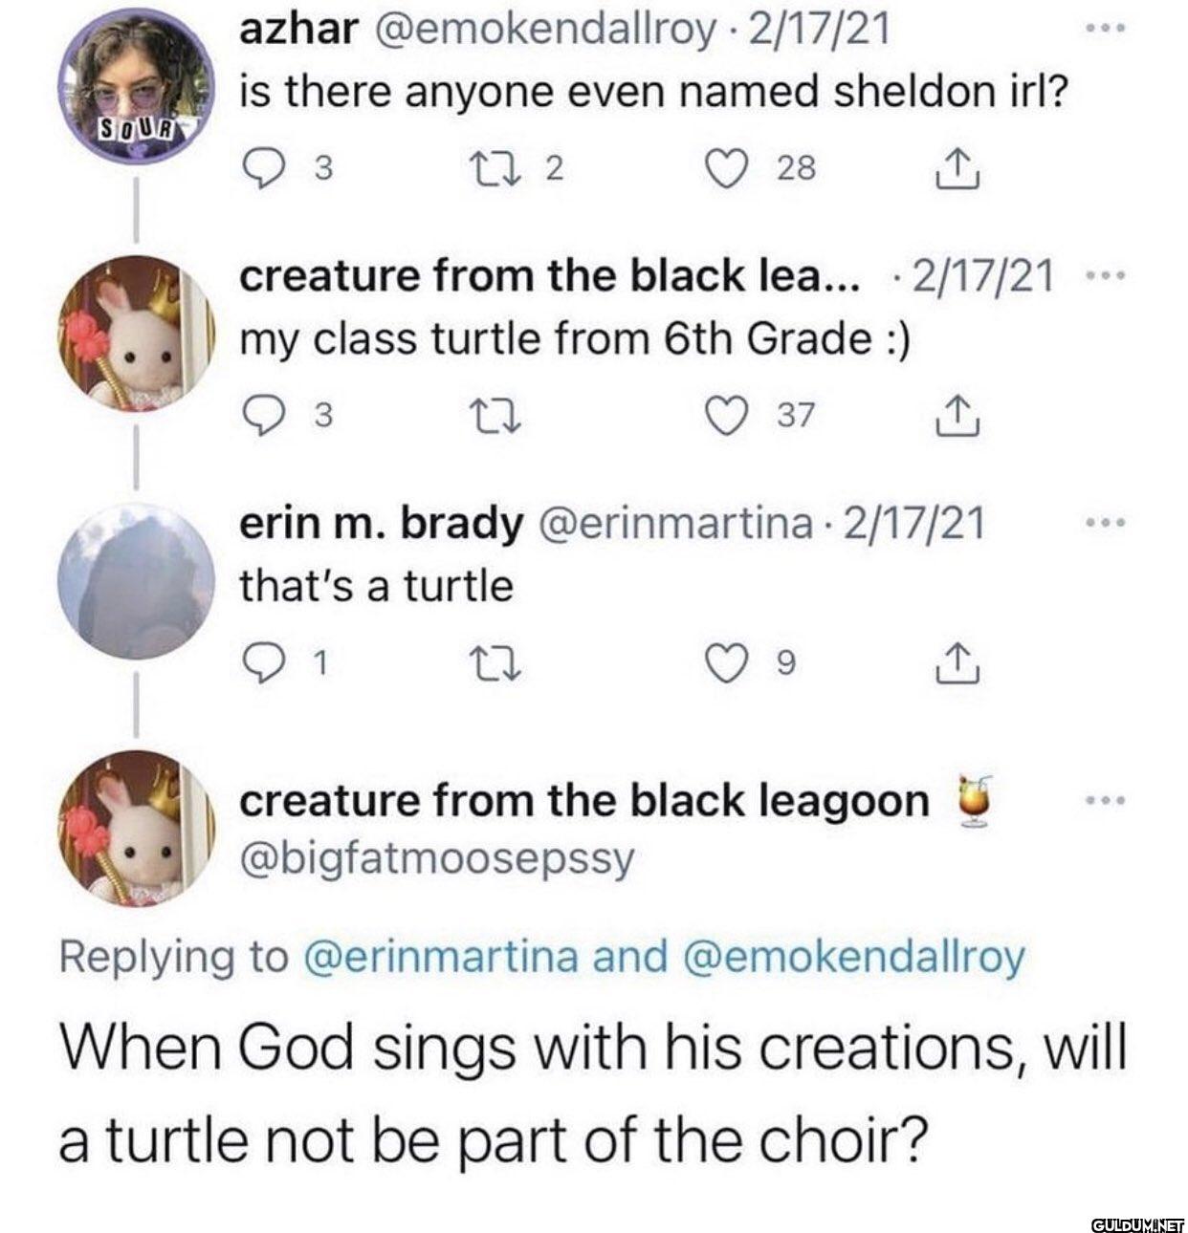The height and width of the screenshot is (1233, 1188).
Task: Open @erinmartina link in Replying to line
Action: pos(440,956)
